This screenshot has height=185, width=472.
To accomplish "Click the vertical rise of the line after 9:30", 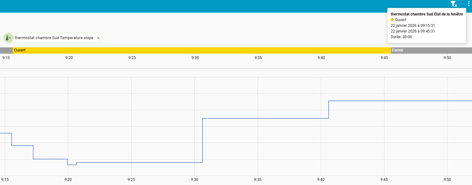I will (x=202, y=140).
